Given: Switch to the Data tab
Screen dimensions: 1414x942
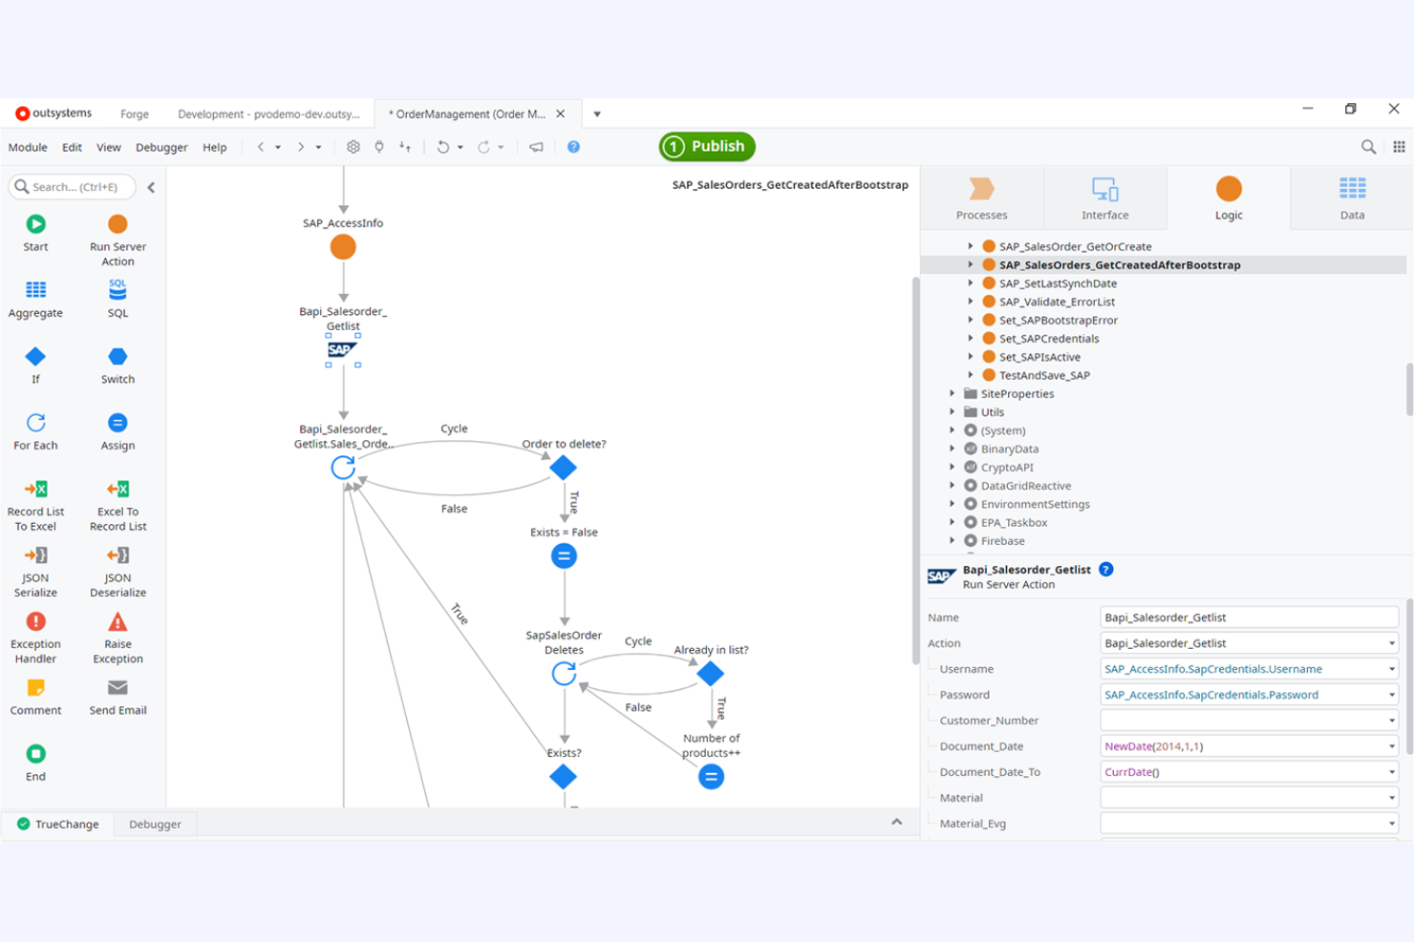Looking at the screenshot, I should (1351, 198).
